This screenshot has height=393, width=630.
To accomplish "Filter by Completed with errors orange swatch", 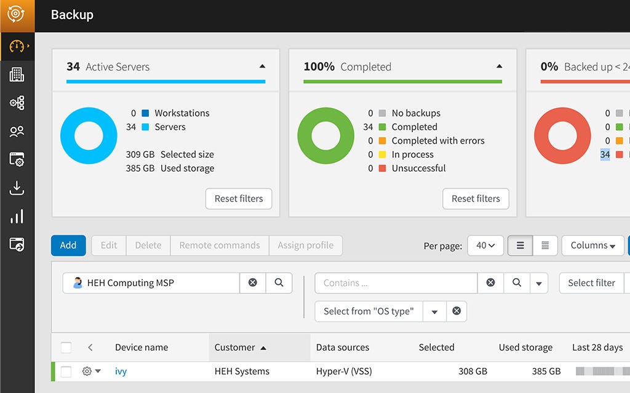I will pyautogui.click(x=383, y=141).
